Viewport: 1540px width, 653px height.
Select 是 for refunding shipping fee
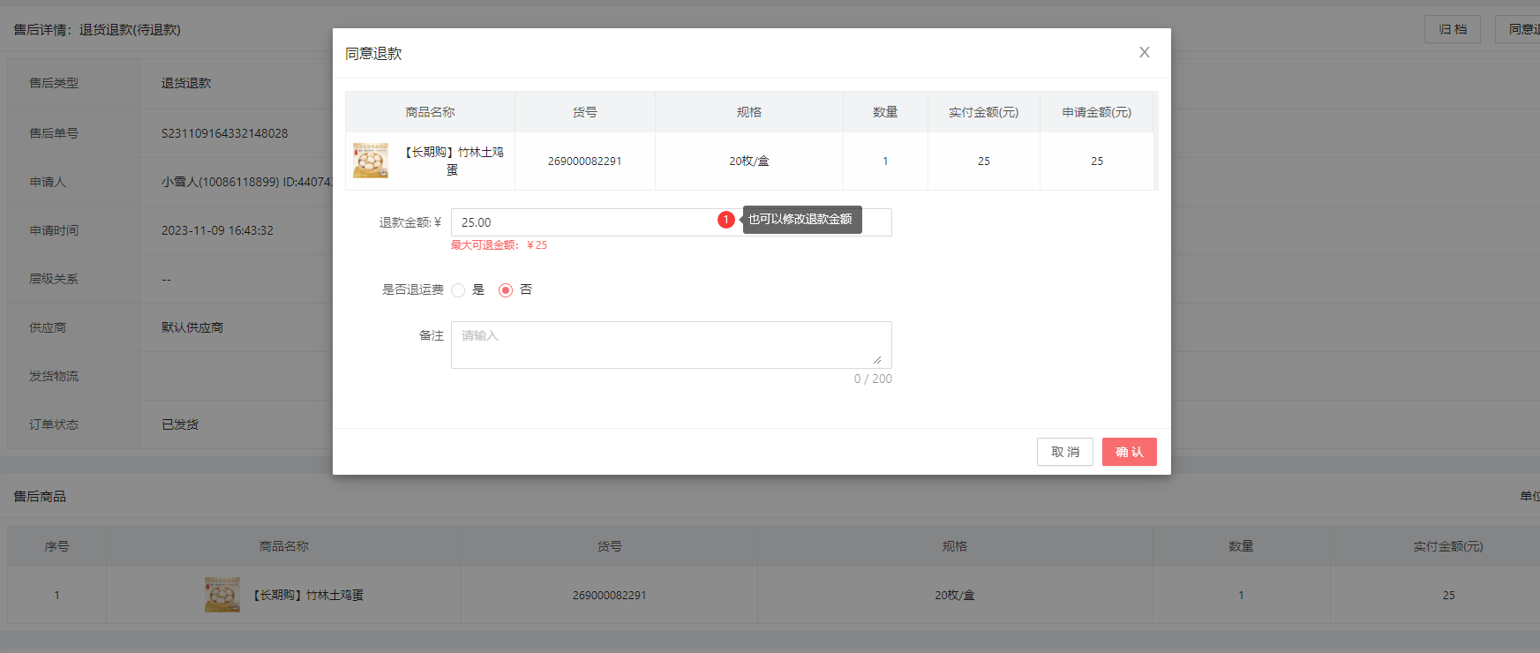pyautogui.click(x=458, y=290)
